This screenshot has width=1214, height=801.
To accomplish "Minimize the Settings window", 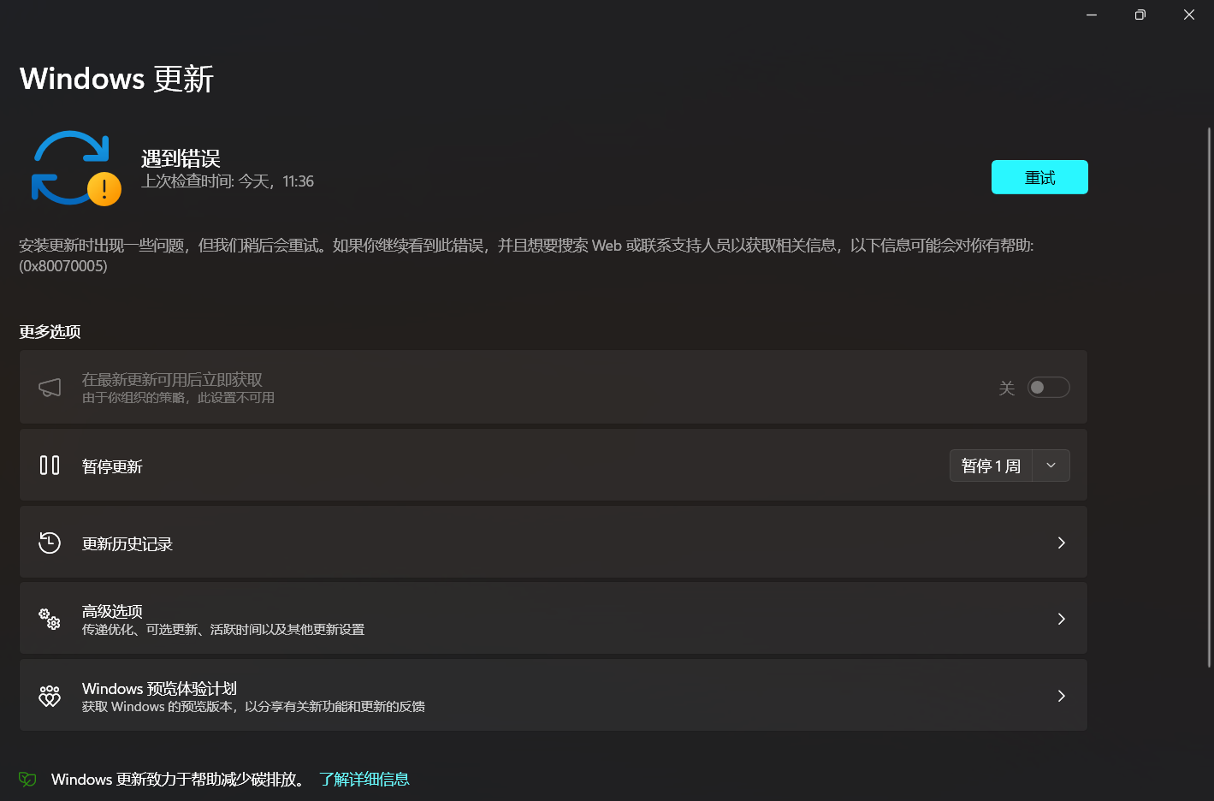I will tap(1092, 15).
